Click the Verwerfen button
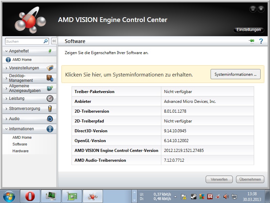The height and width of the screenshot is (203, 270). point(219,179)
